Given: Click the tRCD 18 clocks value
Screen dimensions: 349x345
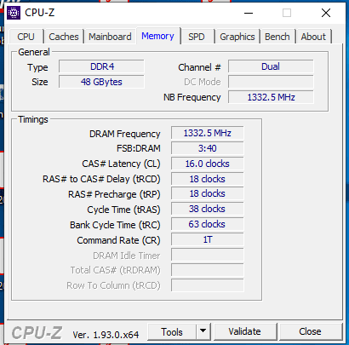Looking at the screenshot, I should [208, 179].
